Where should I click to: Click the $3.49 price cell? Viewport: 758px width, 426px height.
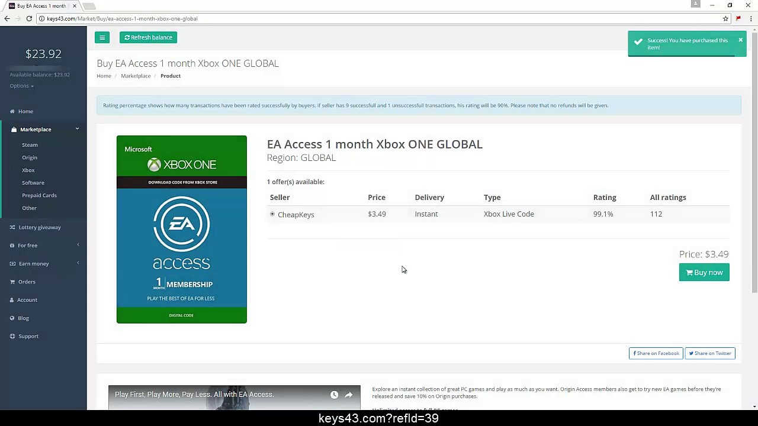coord(377,214)
